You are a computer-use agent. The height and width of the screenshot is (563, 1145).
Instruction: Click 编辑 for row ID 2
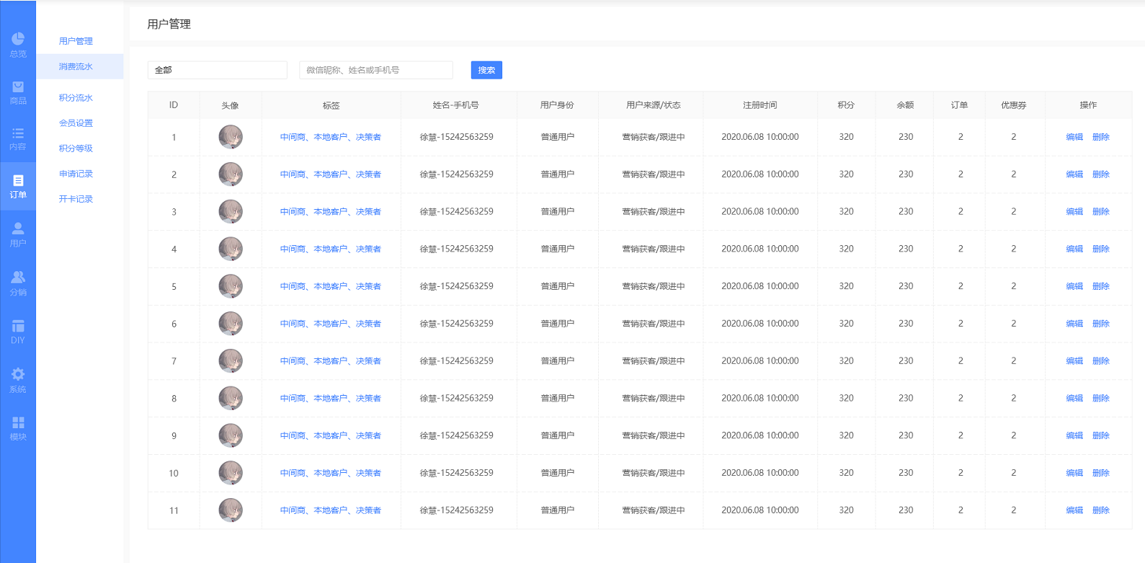tap(1074, 174)
